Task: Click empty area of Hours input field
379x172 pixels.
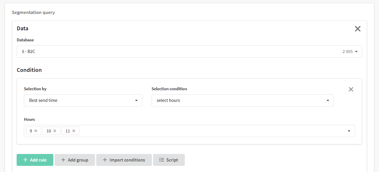Action: [x=213, y=131]
